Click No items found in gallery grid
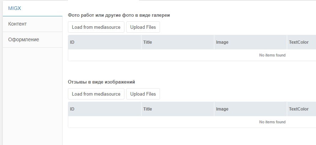The height and width of the screenshot is (145, 316). (272, 55)
